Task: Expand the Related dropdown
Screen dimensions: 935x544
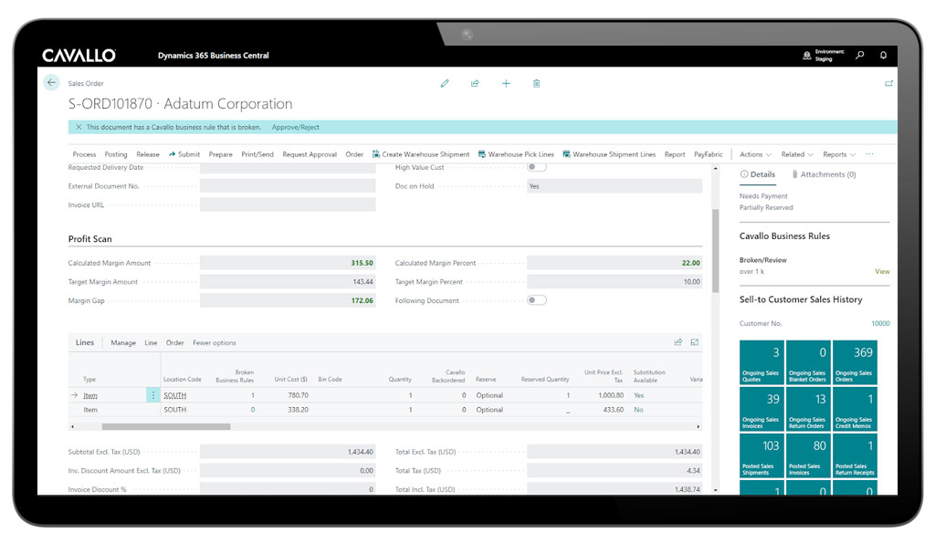Action: click(797, 154)
